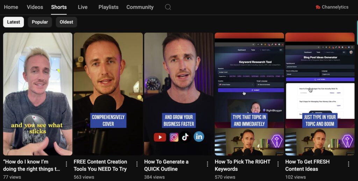Viewport: 358px width, 181px height.
Task: Open title "FREE Content Creation Tools You NEED To Try"
Action: point(100,165)
